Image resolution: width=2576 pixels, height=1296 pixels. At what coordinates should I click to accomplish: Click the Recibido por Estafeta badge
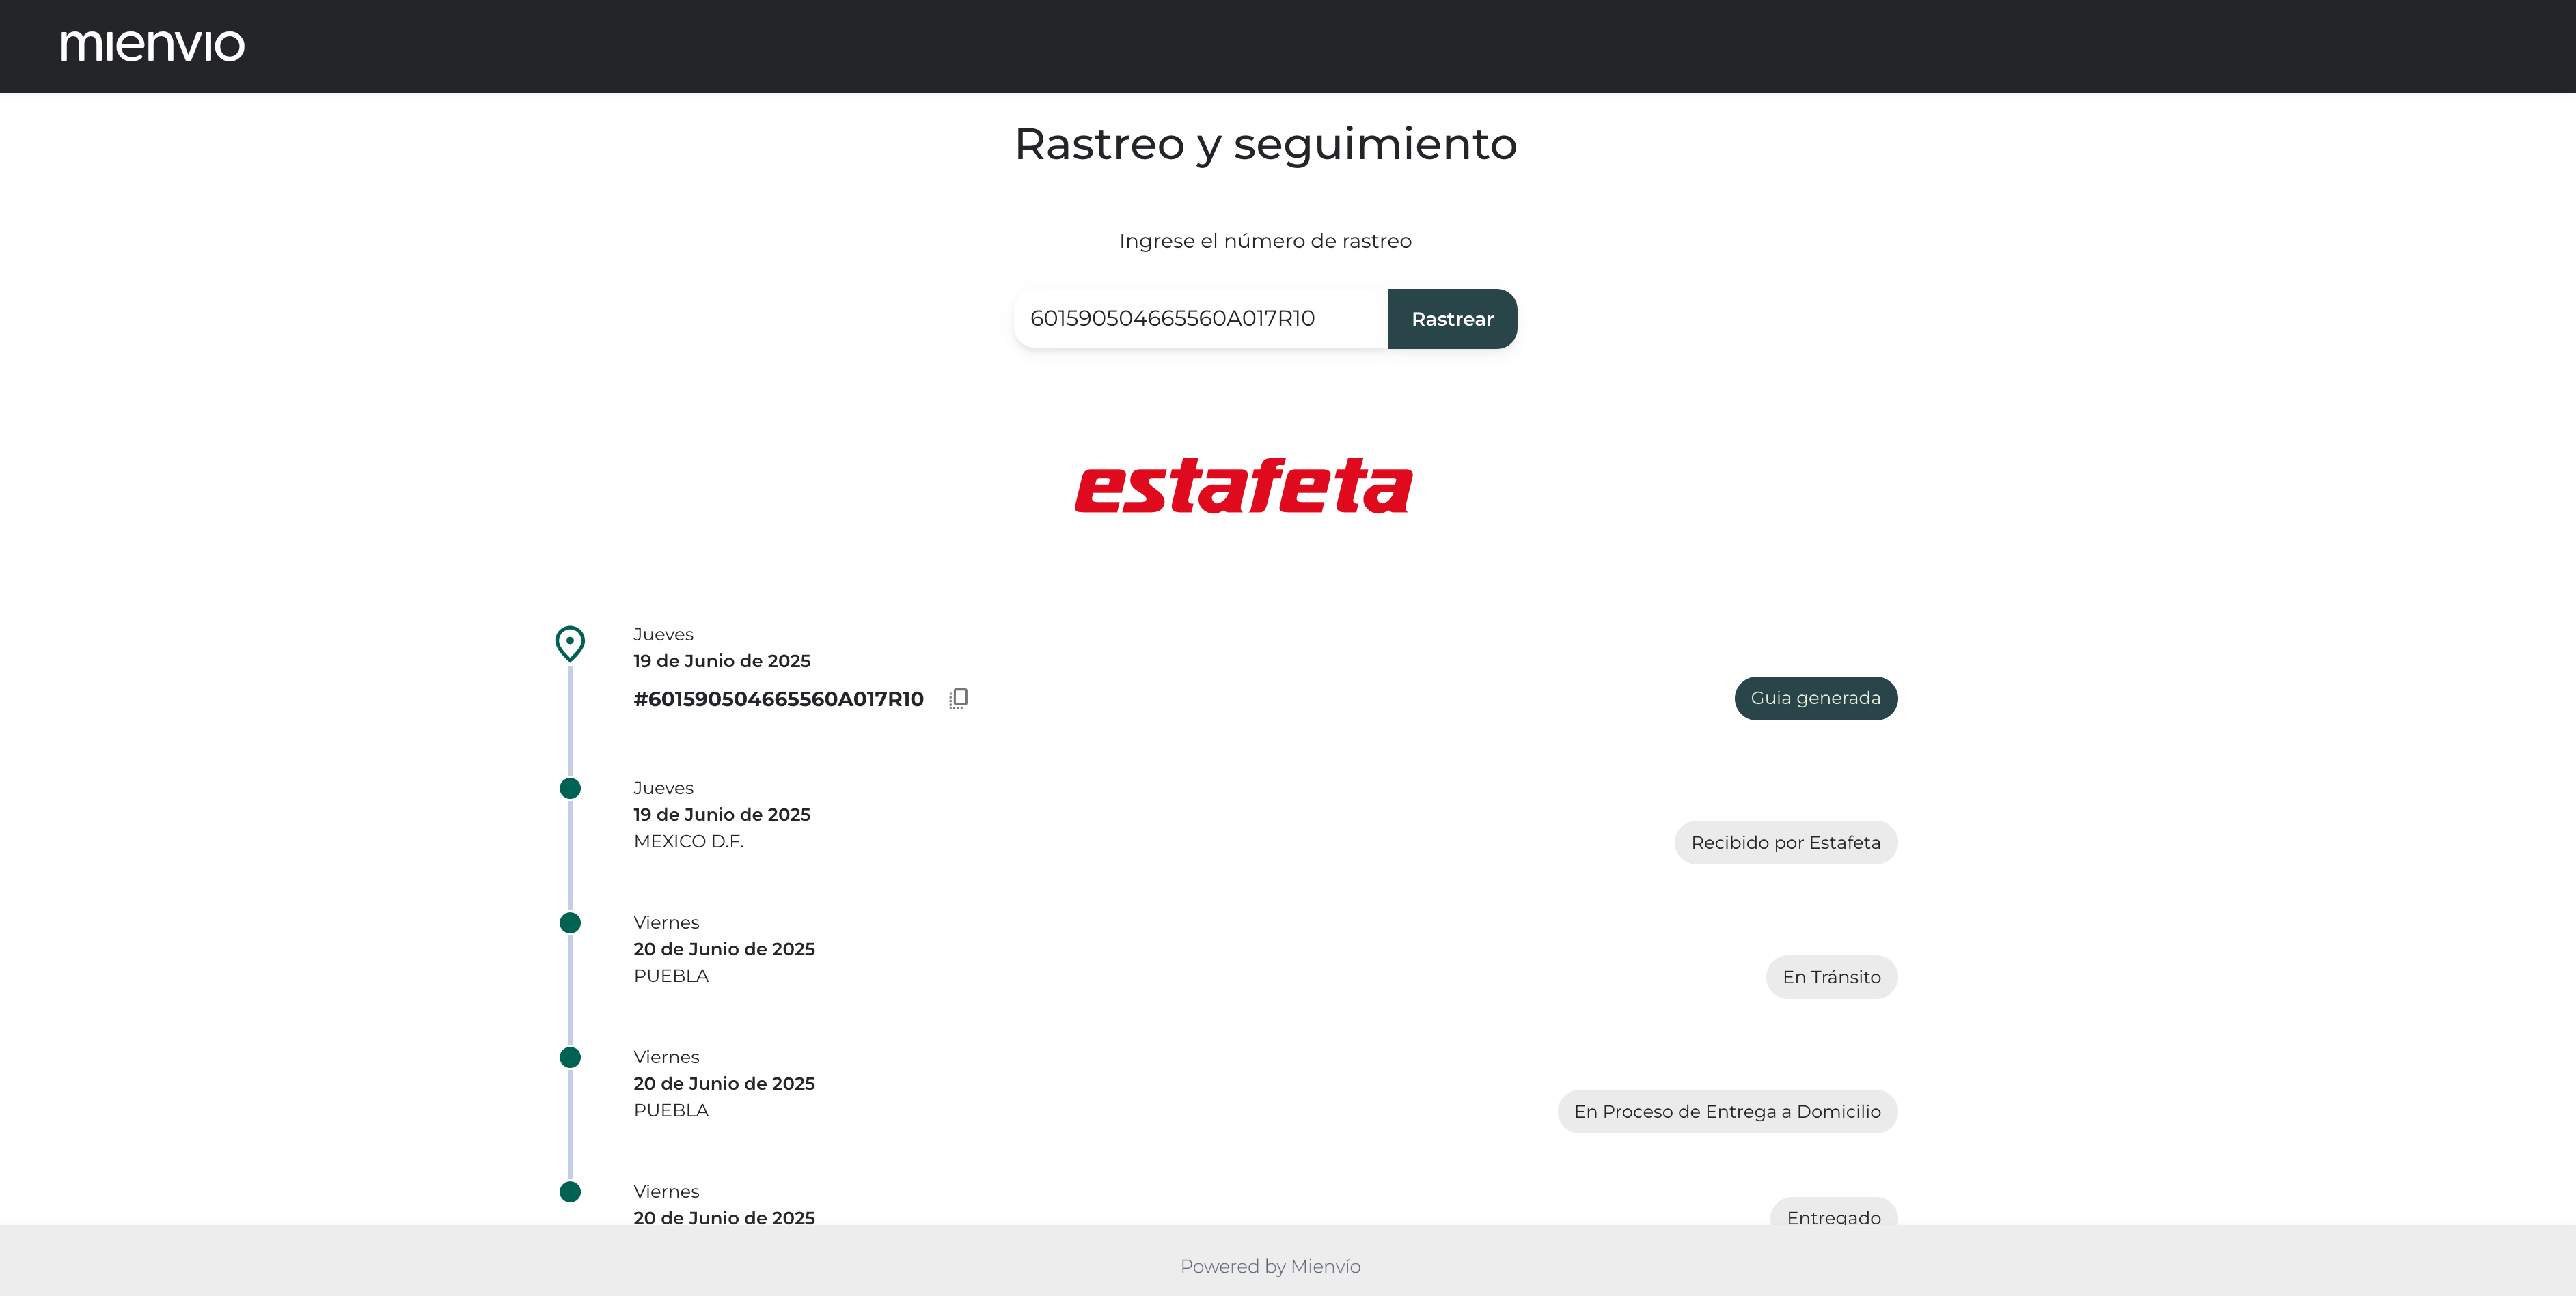(x=1785, y=843)
